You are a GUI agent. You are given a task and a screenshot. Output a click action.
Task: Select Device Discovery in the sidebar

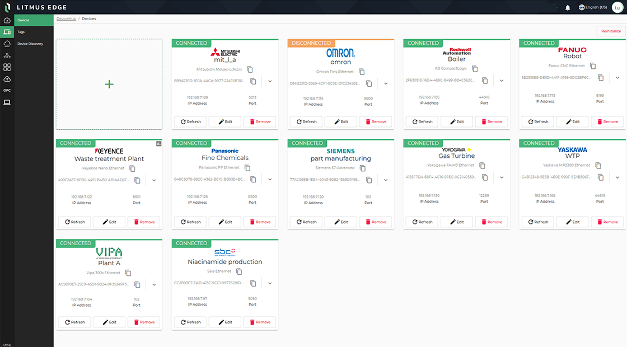[34, 44]
